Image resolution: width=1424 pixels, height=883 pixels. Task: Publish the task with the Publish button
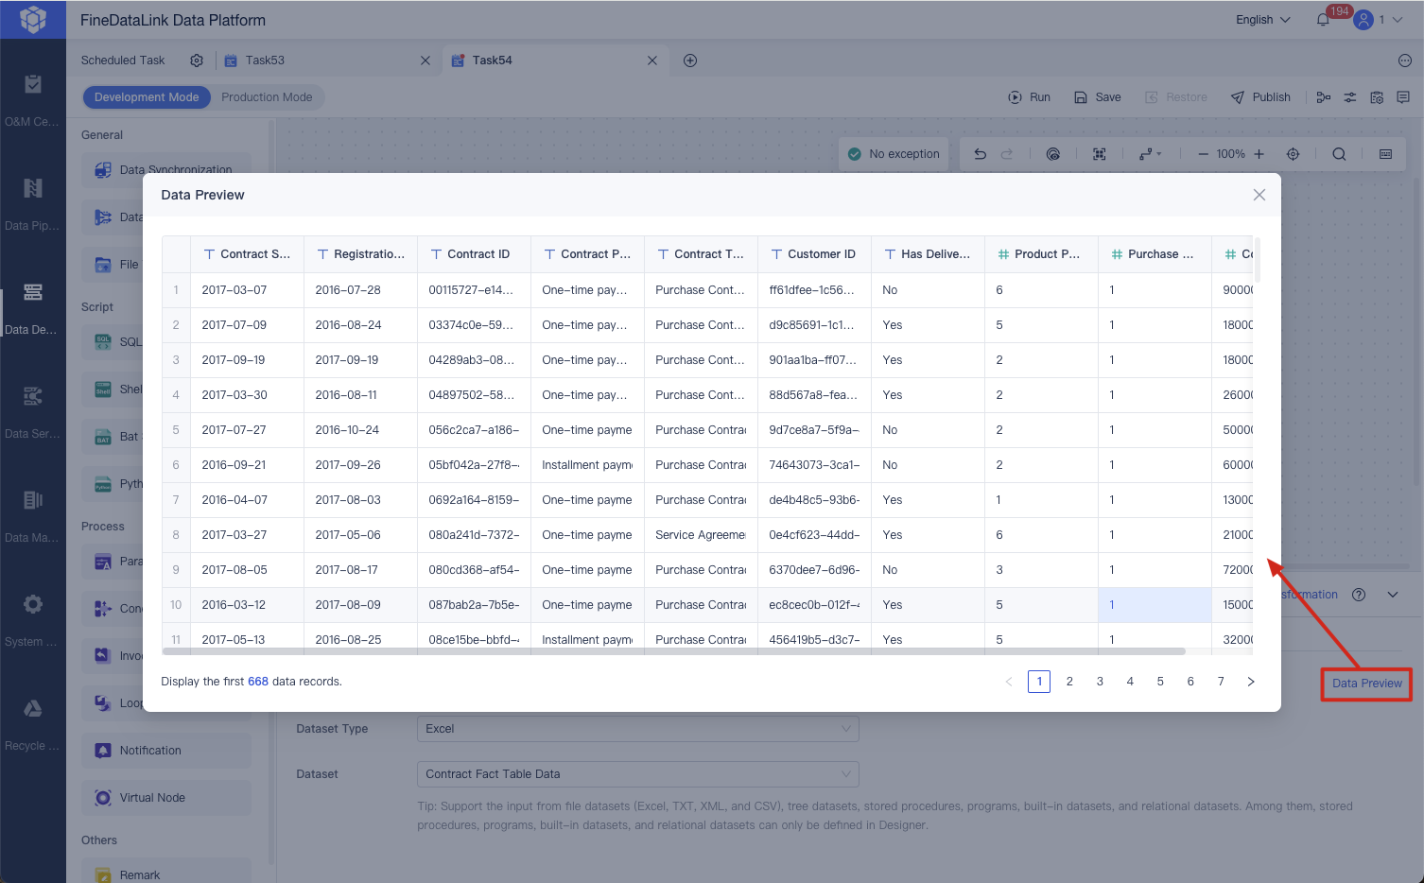(1260, 97)
